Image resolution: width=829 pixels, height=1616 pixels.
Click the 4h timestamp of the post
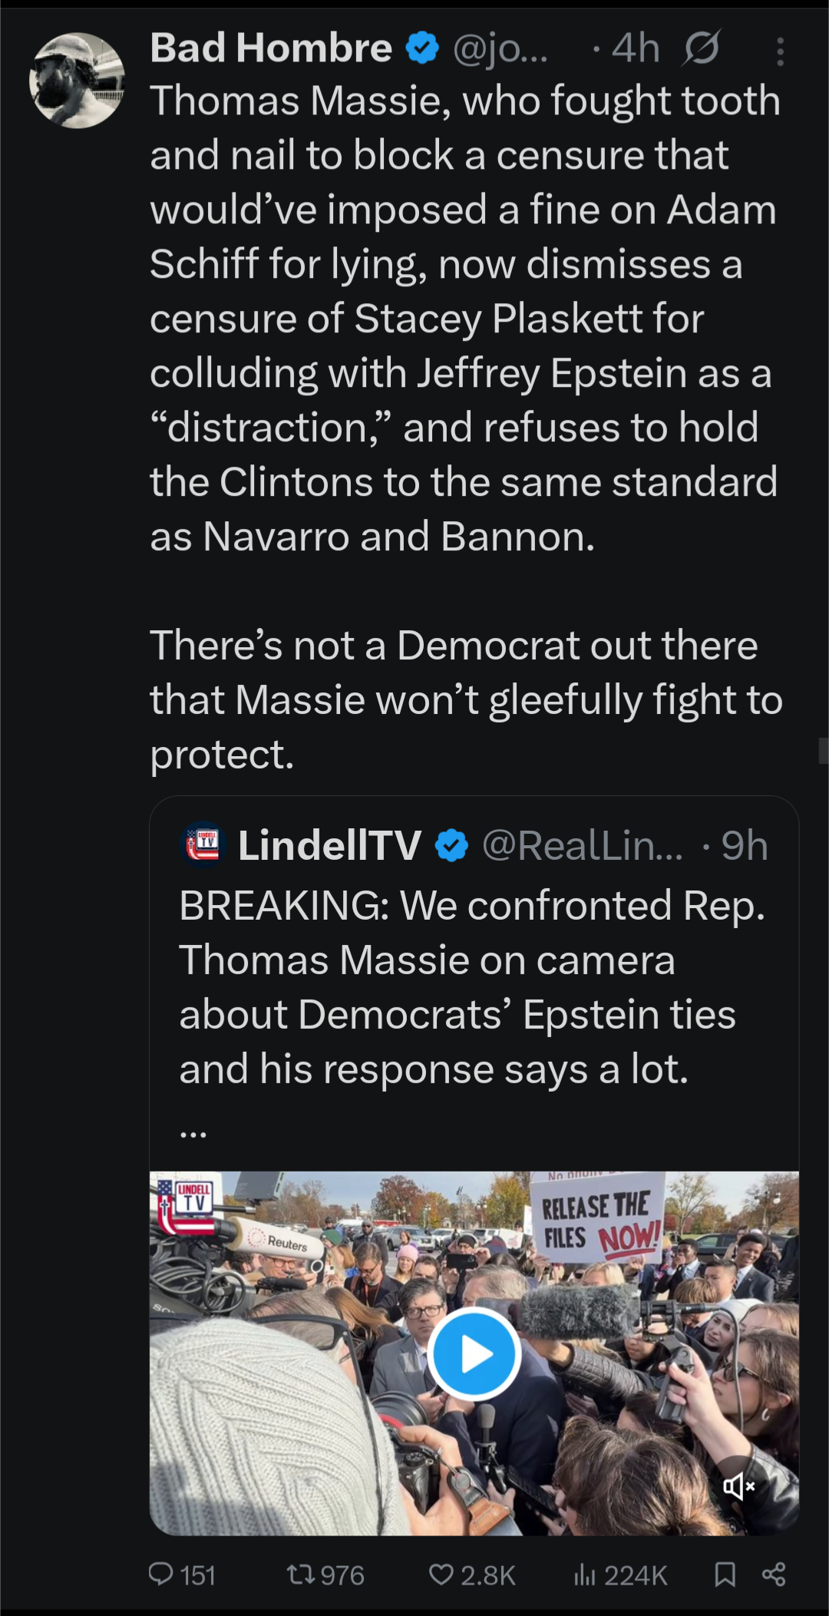(636, 48)
